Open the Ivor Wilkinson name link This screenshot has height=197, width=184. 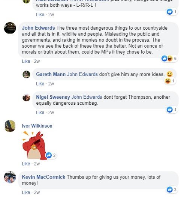coord(37,126)
